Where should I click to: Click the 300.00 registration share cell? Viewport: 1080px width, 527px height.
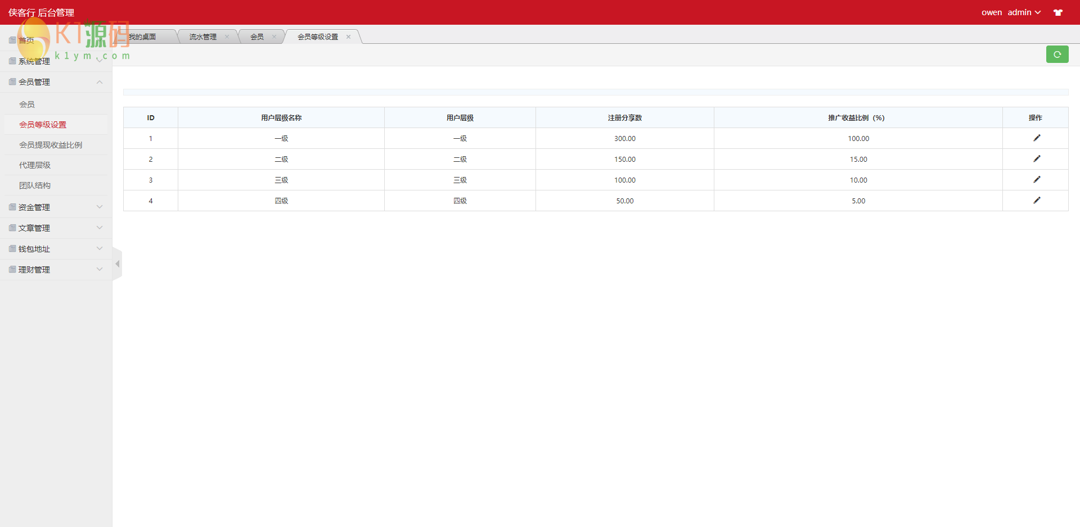625,139
